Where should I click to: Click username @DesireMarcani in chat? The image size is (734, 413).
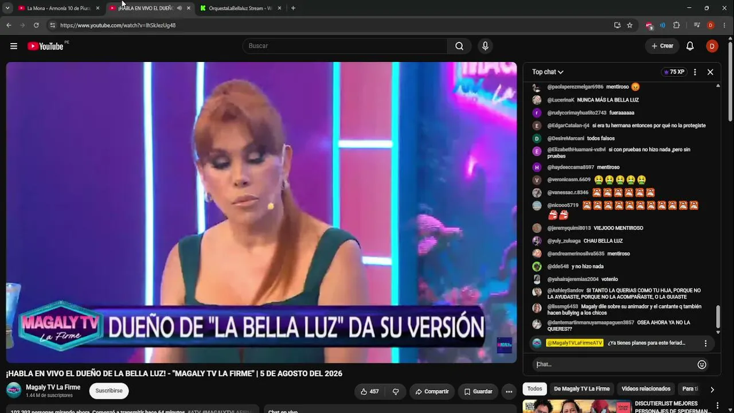565,138
